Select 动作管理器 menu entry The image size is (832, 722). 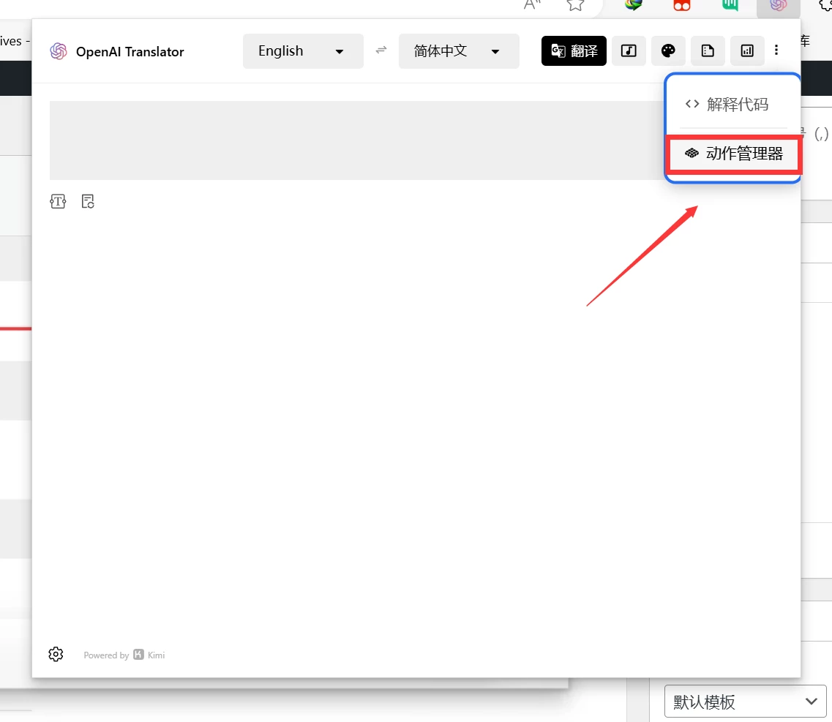coord(735,154)
